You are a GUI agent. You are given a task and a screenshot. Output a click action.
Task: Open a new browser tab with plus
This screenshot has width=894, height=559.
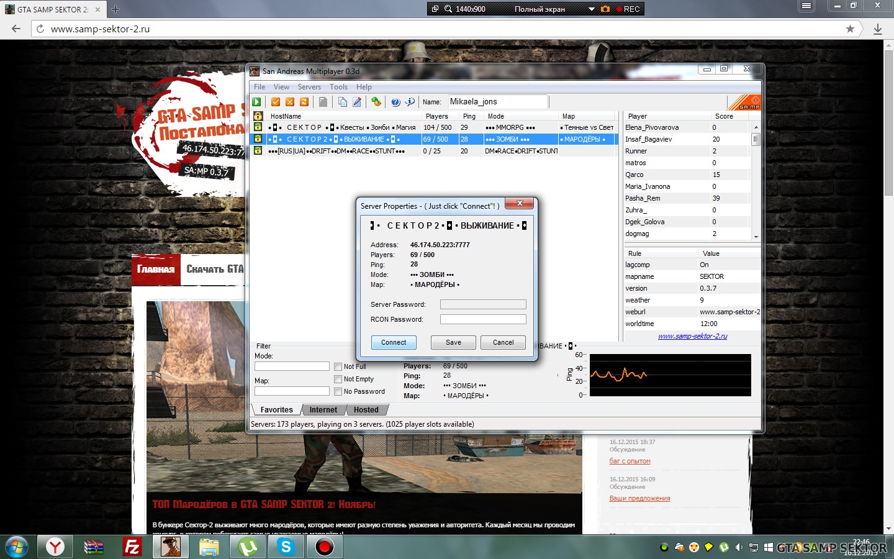115,9
